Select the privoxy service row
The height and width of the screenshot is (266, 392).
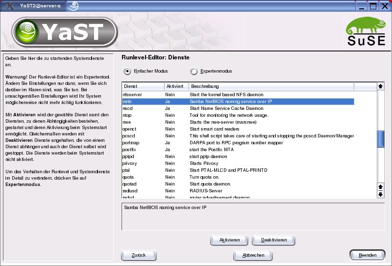238,163
